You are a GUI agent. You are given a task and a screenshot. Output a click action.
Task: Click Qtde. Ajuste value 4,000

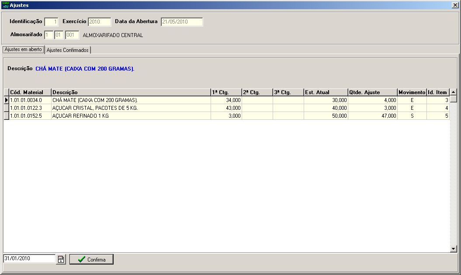point(372,100)
